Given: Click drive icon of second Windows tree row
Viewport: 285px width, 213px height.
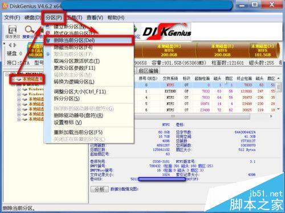Looking at the screenshot, I should [x=25, y=94].
